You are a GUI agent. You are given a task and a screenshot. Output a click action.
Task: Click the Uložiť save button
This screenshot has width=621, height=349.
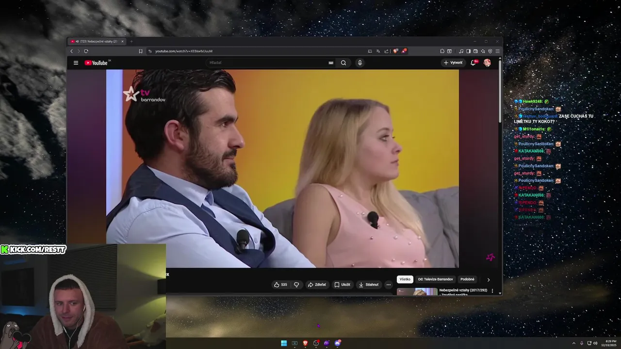342,285
